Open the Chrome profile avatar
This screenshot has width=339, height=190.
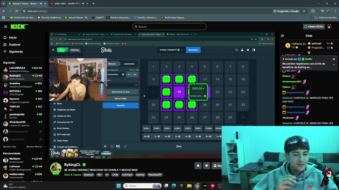[x=329, y=11]
